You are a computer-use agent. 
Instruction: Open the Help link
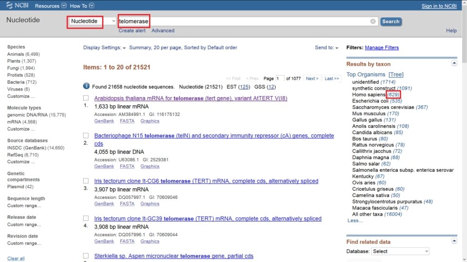pyautogui.click(x=451, y=31)
